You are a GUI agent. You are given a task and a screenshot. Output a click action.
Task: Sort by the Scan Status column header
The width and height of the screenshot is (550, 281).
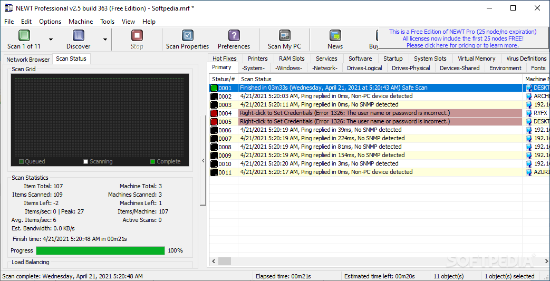coord(380,79)
